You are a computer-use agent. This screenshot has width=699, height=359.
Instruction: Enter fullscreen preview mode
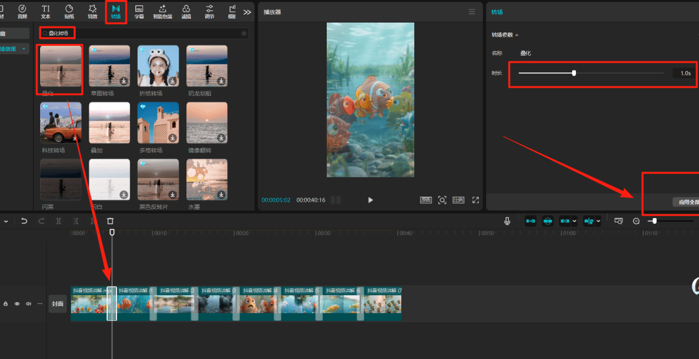tap(476, 200)
